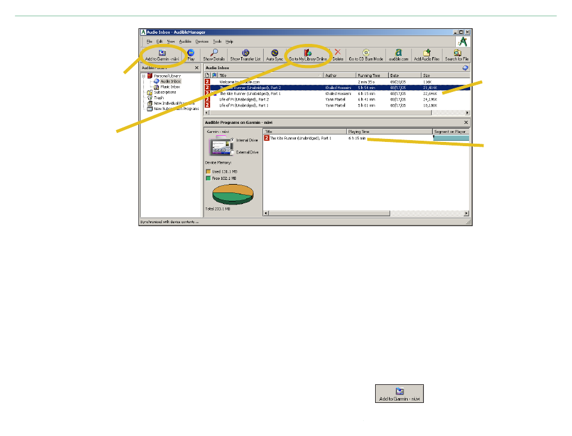Click the Playing Time column header

click(389, 132)
